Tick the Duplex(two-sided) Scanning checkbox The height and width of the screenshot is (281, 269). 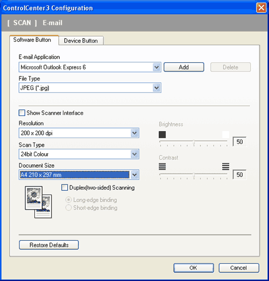click(x=65, y=188)
